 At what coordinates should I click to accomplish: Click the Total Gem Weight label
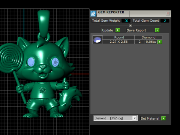coord(106,21)
